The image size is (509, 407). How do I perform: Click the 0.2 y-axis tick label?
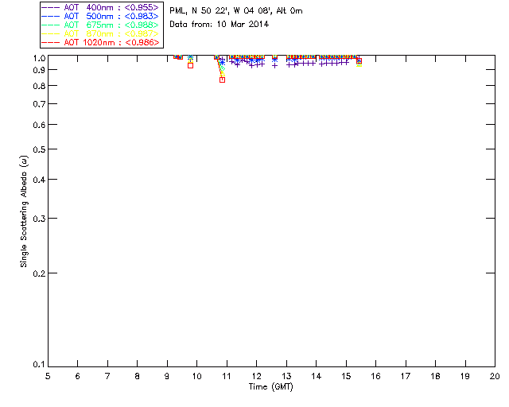(39, 273)
